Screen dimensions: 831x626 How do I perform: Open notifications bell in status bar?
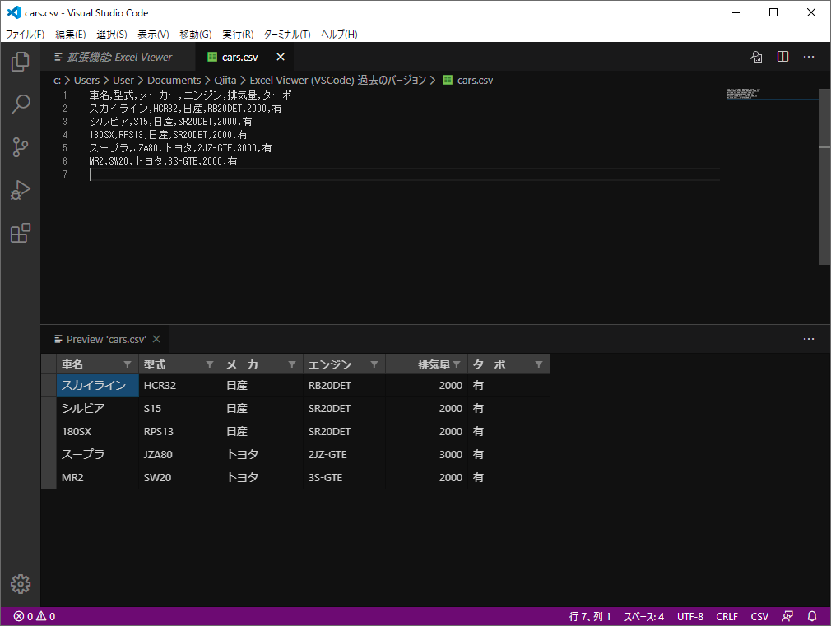pos(812,616)
